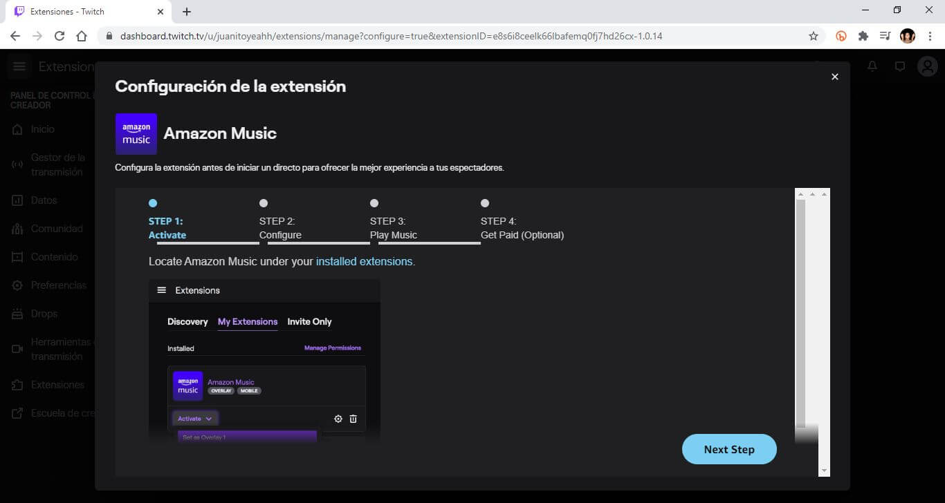Click the orange extension icon in toolbar

[841, 36]
